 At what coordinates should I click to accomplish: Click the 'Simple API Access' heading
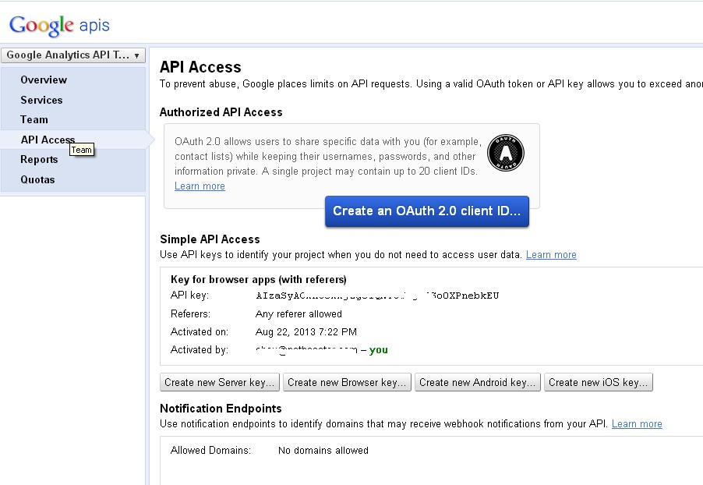(210, 239)
